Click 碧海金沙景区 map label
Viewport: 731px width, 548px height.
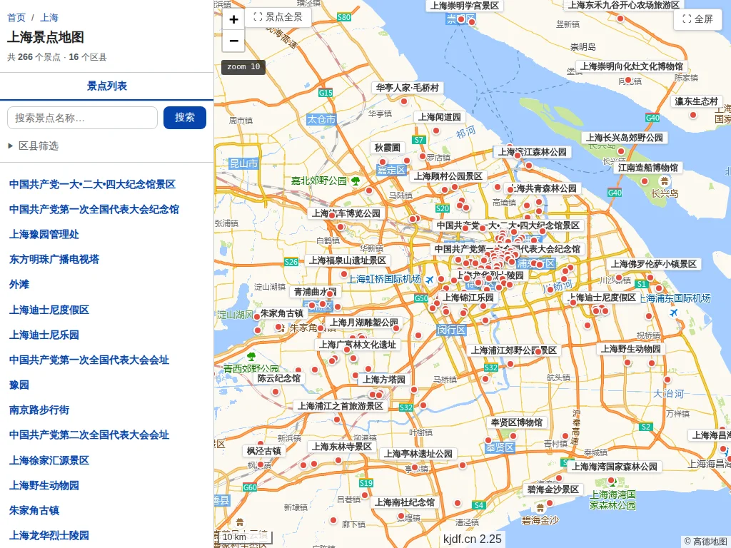pos(553,489)
